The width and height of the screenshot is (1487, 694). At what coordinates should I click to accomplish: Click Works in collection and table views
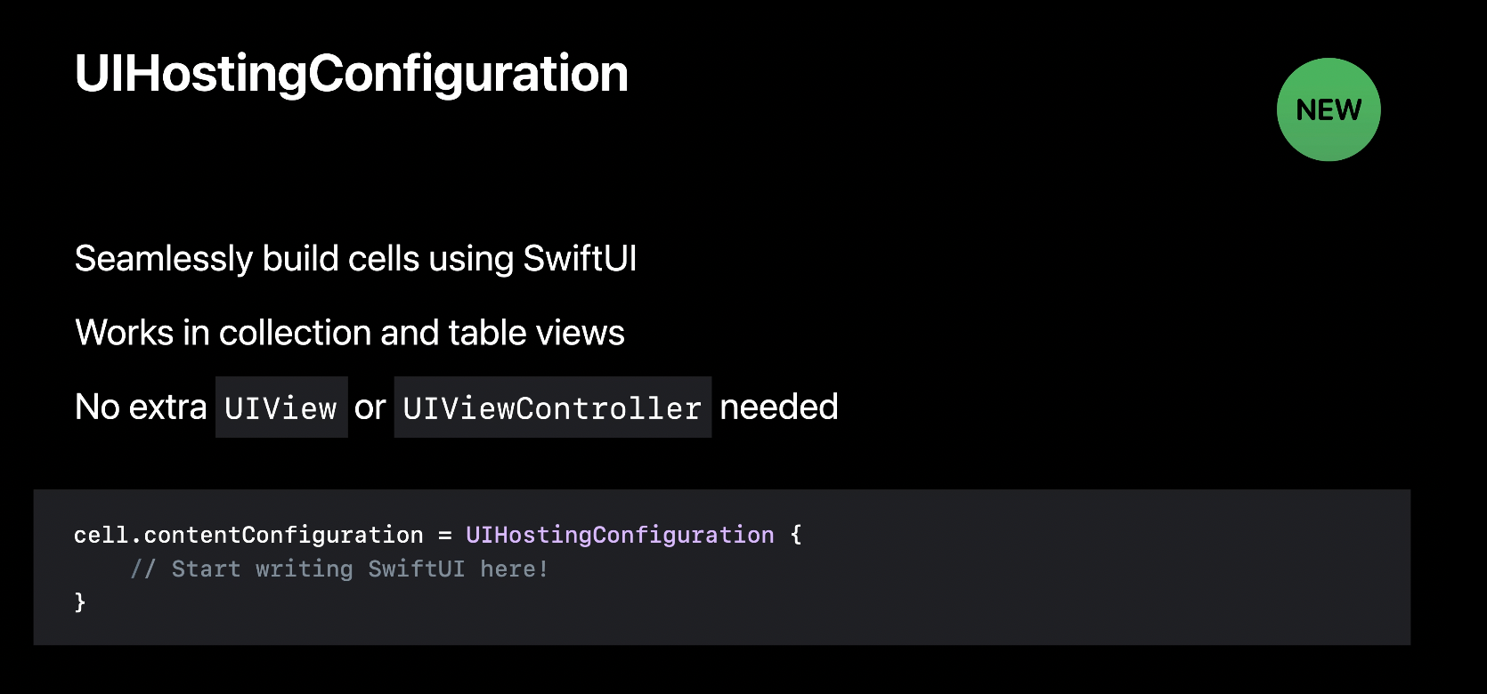[x=350, y=333]
